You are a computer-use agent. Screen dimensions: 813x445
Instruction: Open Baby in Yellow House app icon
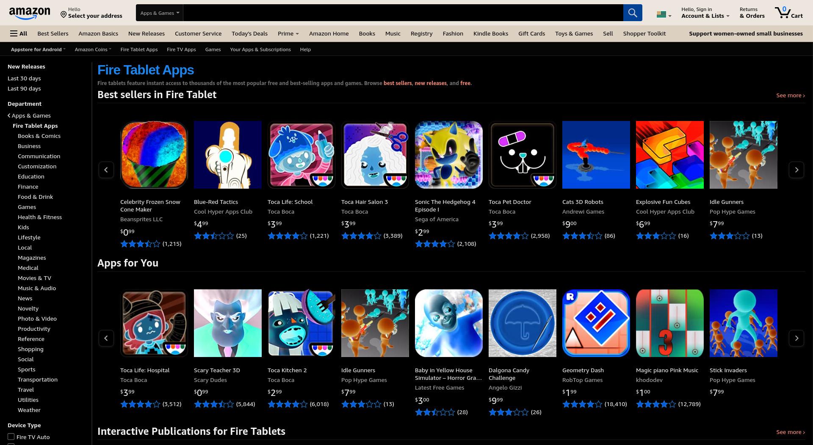click(x=449, y=323)
